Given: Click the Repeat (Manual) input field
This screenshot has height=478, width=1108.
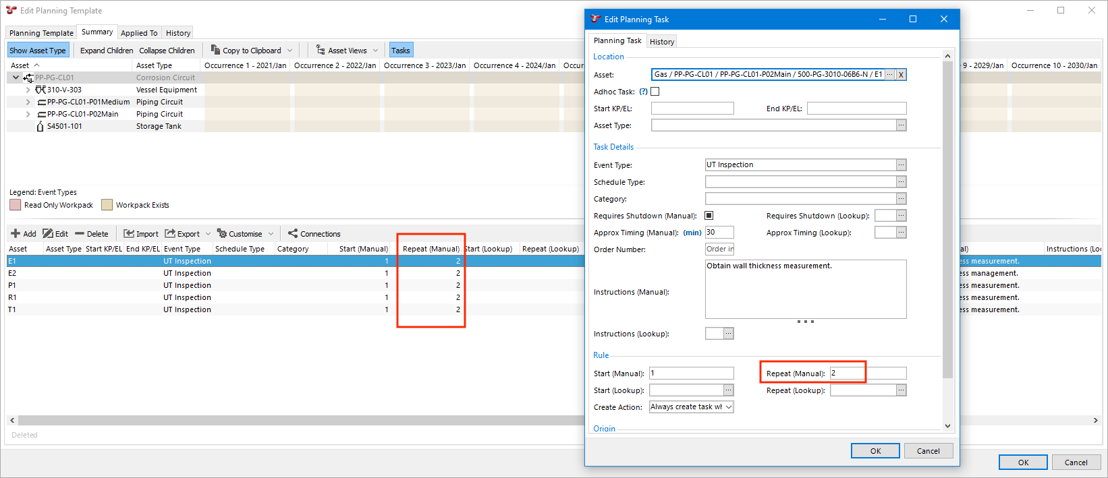Looking at the screenshot, I should [847, 374].
